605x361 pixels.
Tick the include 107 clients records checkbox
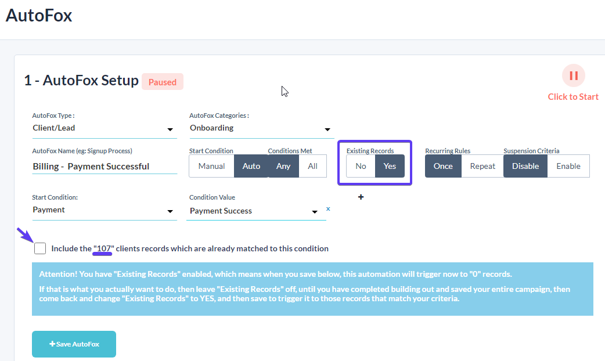tap(39, 248)
